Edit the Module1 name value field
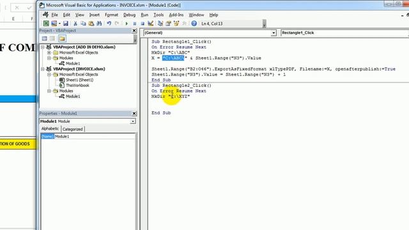409x230 pixels. click(95, 136)
